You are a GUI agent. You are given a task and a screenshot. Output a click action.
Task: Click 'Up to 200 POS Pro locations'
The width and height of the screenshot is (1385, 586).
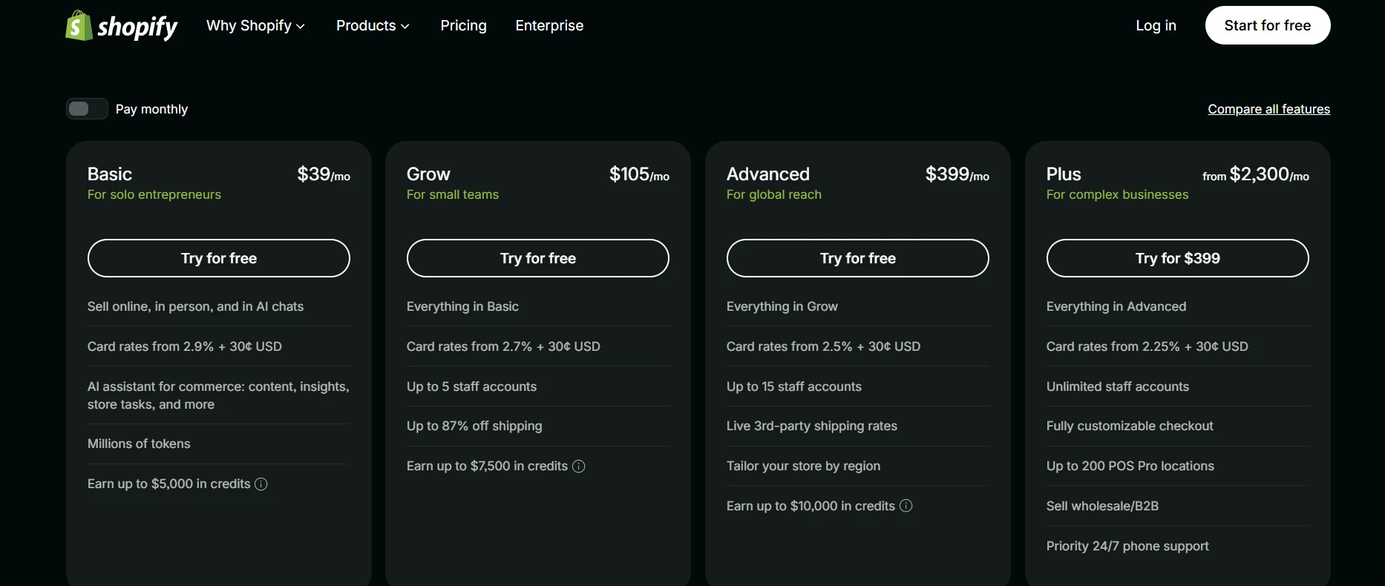tap(1130, 466)
